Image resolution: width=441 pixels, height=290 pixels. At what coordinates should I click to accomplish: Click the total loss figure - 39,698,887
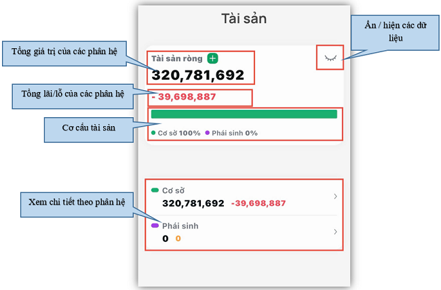click(x=183, y=97)
